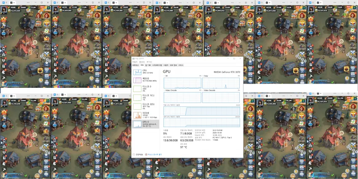Select 메모리 in the performance sidebar
This screenshot has height=179, width=358.
[146, 80]
